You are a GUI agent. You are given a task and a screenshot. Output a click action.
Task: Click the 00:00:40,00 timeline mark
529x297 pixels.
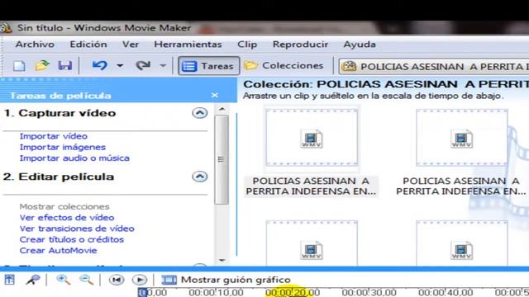446,293
